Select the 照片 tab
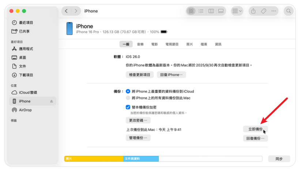Image resolution: width=302 pixels, height=173 pixels. 189,44
